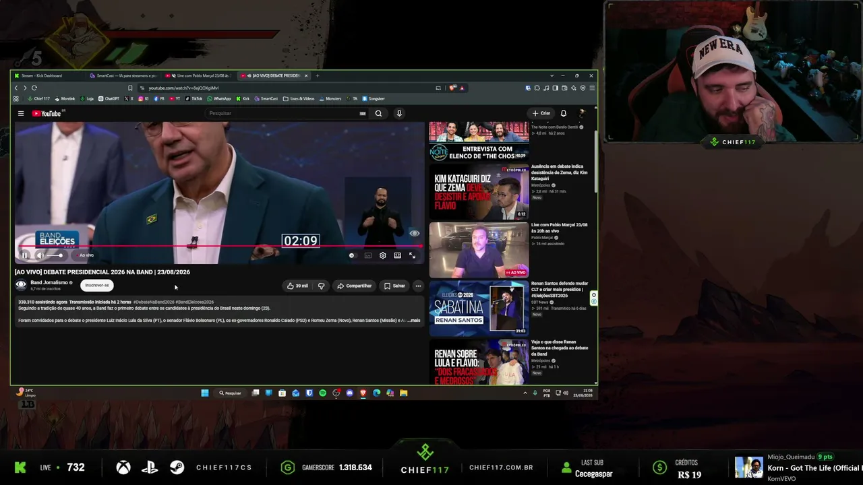Open the YouTube guide hamburger menu
863x485 pixels.
[x=21, y=113]
